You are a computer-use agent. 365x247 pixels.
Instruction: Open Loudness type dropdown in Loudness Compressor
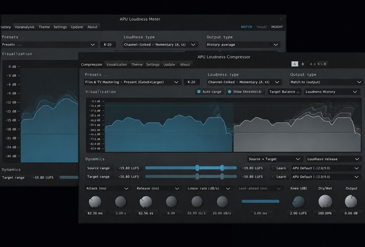click(x=244, y=82)
